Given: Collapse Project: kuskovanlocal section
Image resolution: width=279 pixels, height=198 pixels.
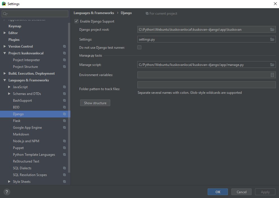Looking at the screenshot, I should 5,53.
